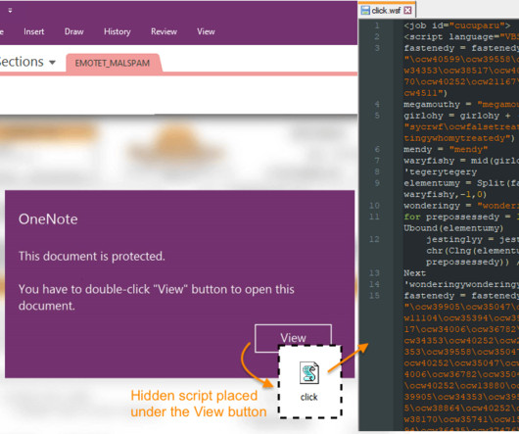This screenshot has height=434, width=519.
Task: Click line number 1 in editor gutter
Action: click(x=377, y=25)
